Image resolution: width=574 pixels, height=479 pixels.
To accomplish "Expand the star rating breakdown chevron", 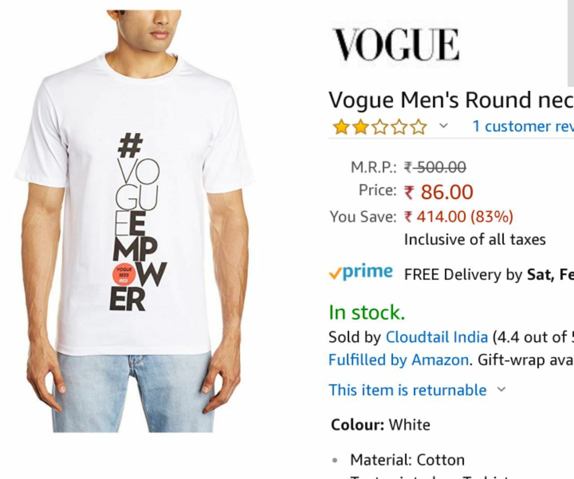I will pyautogui.click(x=443, y=126).
